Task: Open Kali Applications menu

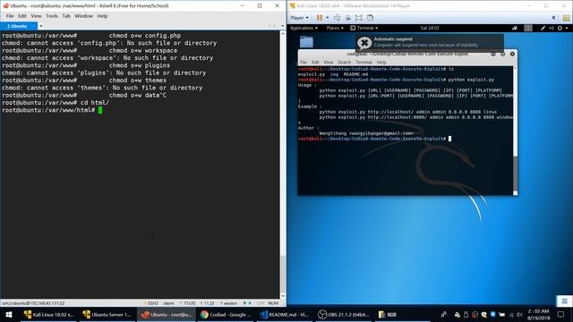Action: tap(304, 28)
